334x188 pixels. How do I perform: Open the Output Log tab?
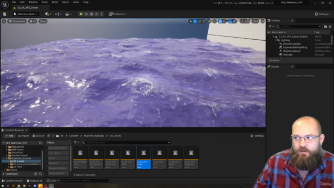click(x=34, y=181)
